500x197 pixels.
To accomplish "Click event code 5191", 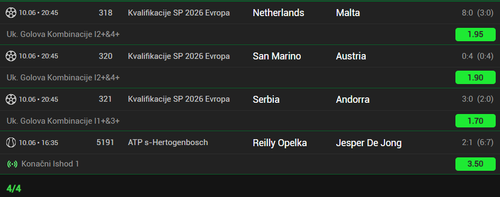I will pos(105,142).
